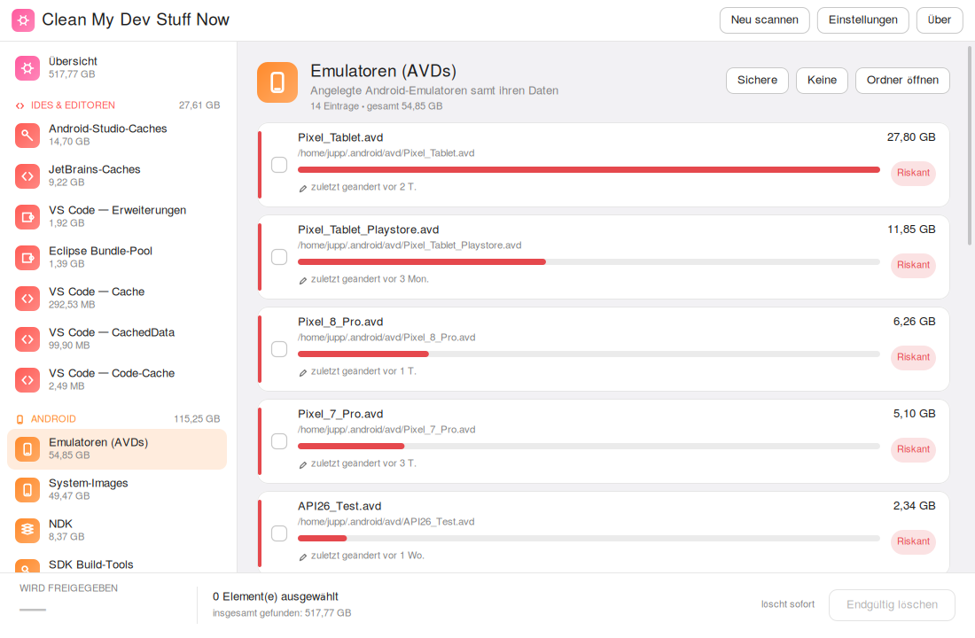
Task: Click the NDK layers icon
Action: coord(27,531)
